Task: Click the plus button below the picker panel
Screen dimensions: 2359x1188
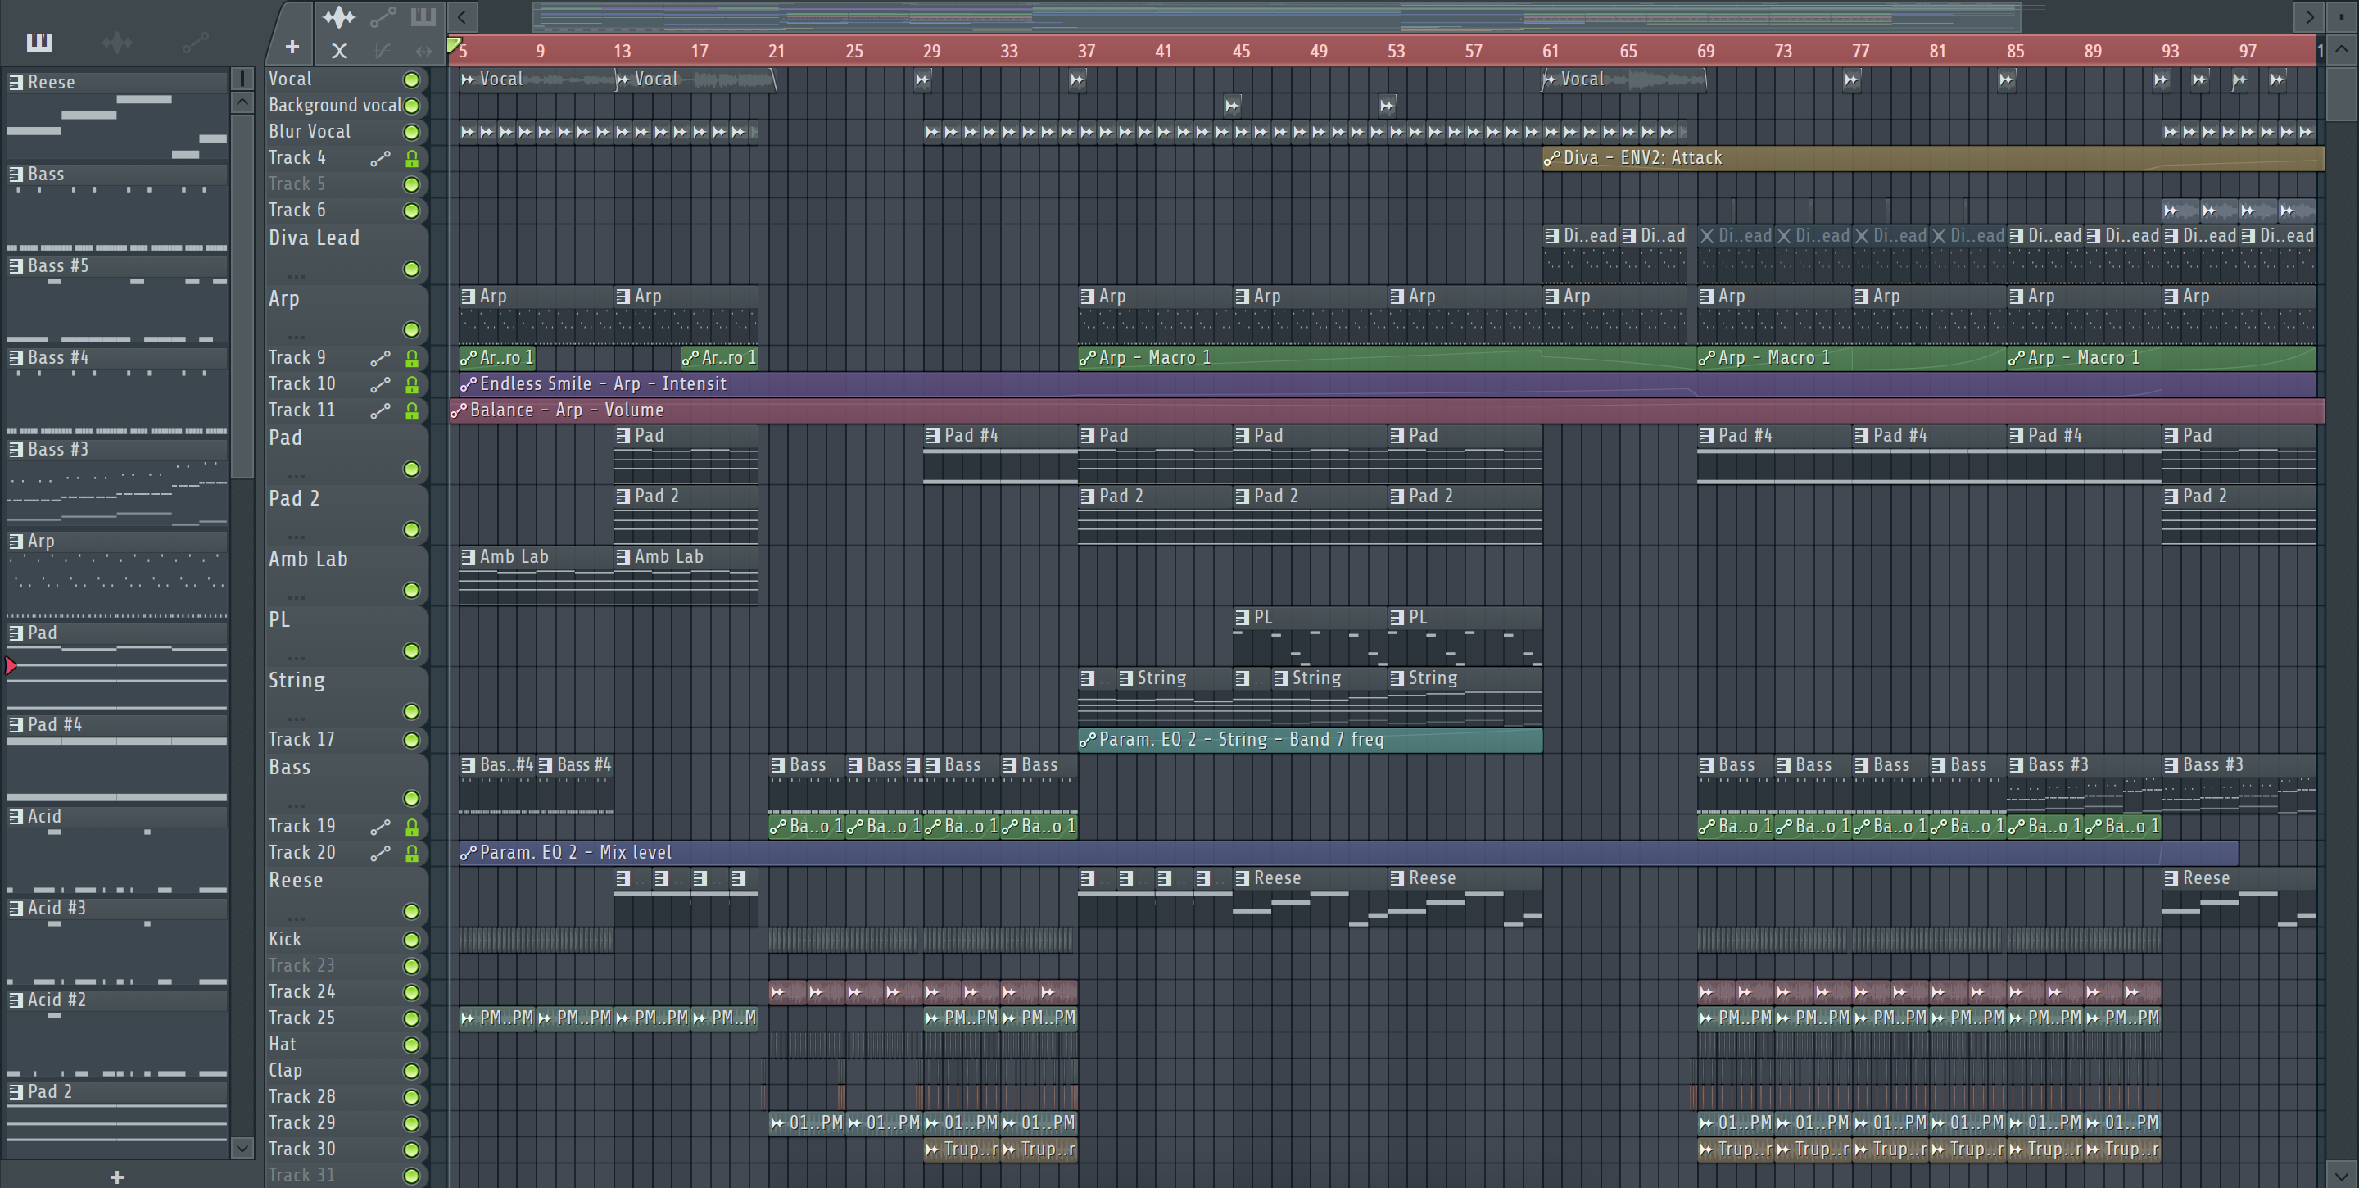Action: [x=116, y=1177]
